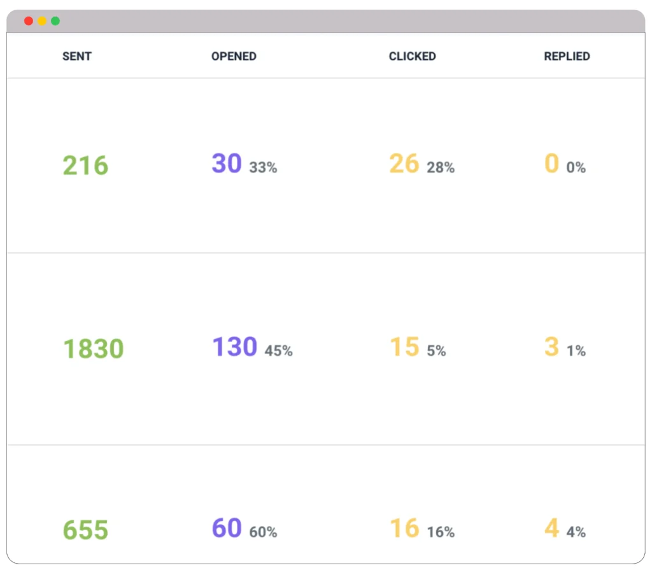Click the CLICKED column header
The height and width of the screenshot is (570, 652).
coord(412,56)
